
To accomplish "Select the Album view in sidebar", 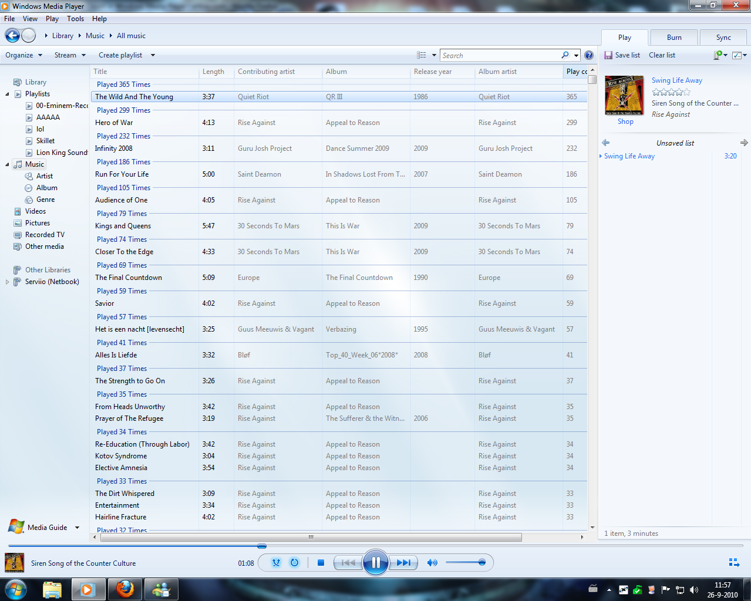I will (47, 188).
